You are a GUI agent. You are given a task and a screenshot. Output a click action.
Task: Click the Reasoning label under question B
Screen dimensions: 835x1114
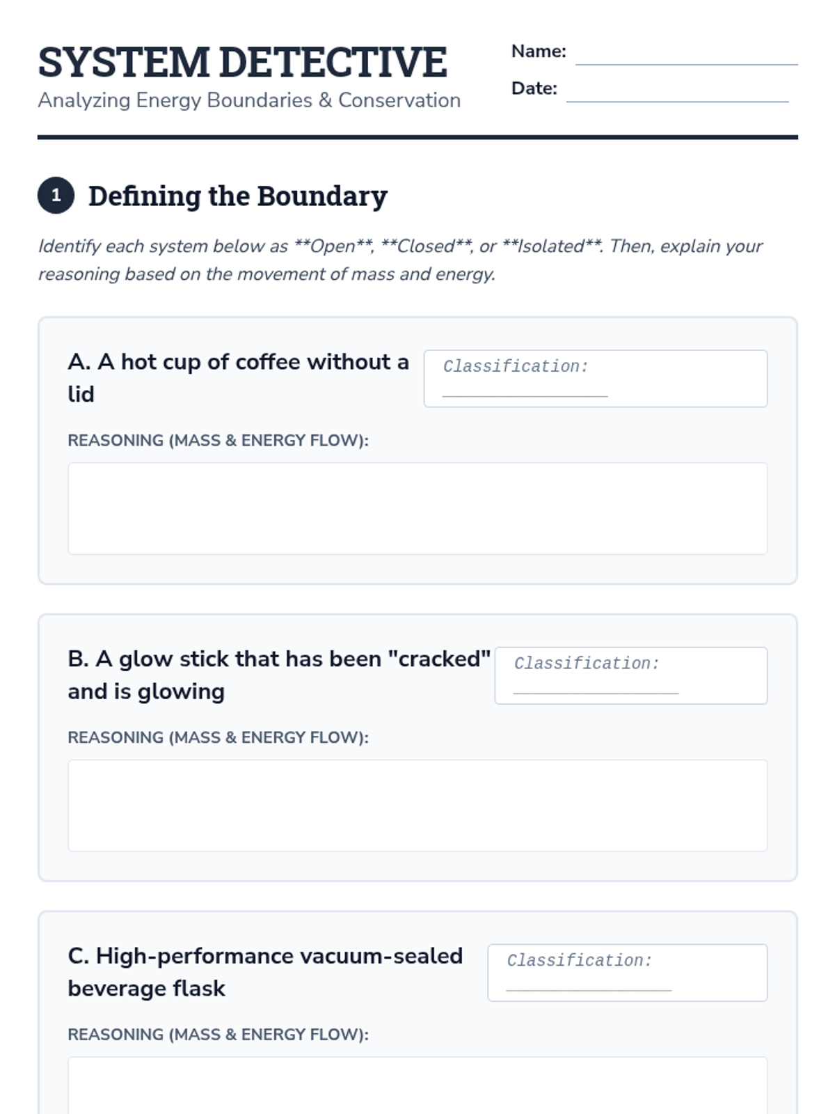tap(218, 738)
